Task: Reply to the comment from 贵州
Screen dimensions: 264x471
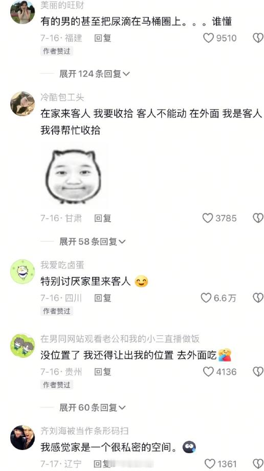Action: 103,372
